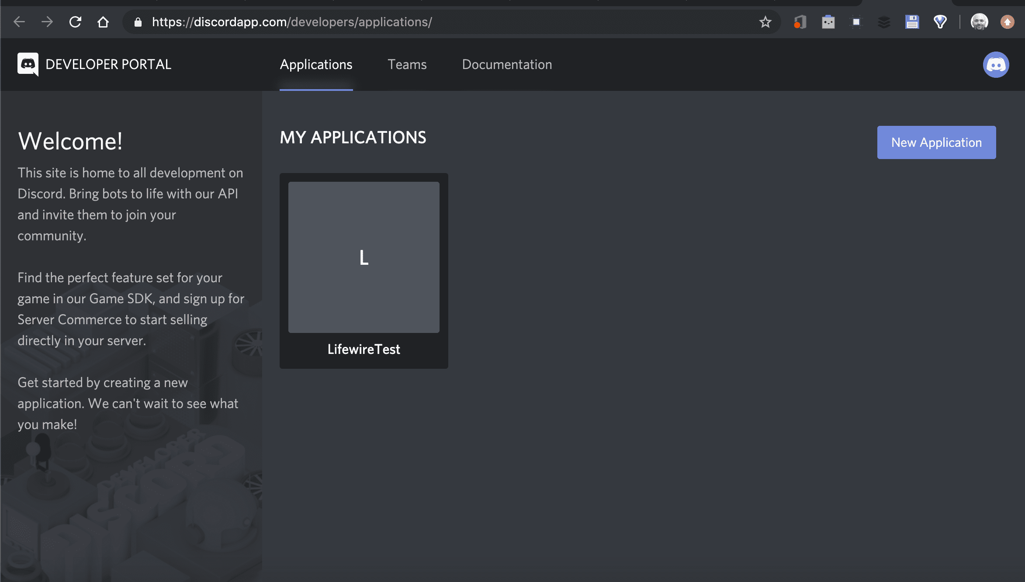Bookmark this page with the star icon

[765, 22]
